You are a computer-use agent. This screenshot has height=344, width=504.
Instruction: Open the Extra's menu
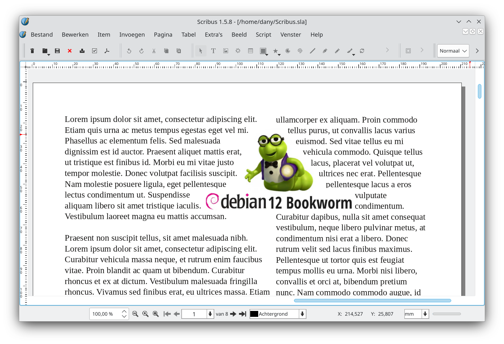[214, 35]
